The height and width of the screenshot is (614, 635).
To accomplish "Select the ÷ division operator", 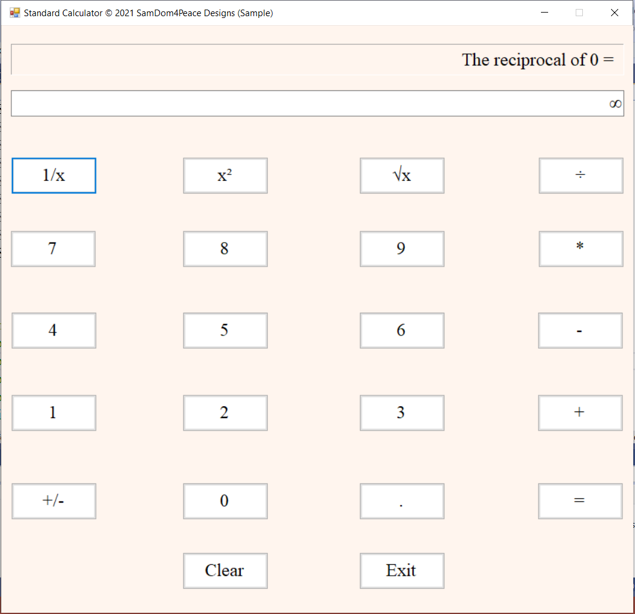I will (580, 176).
